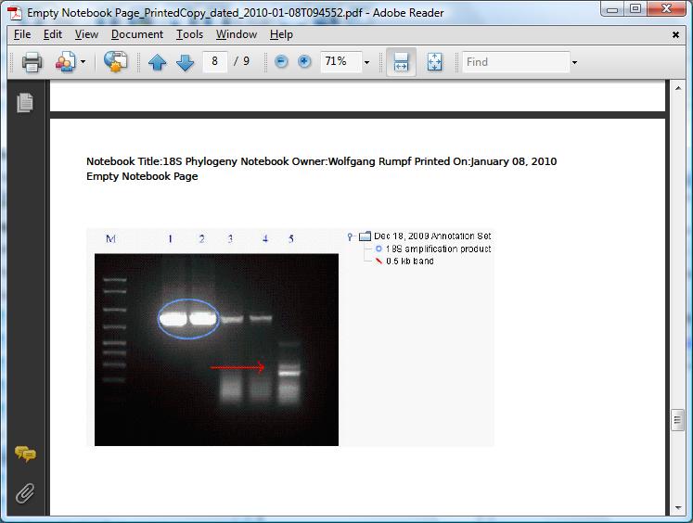The height and width of the screenshot is (523, 693).
Task: Open the collaborate people icon
Action: click(66, 62)
